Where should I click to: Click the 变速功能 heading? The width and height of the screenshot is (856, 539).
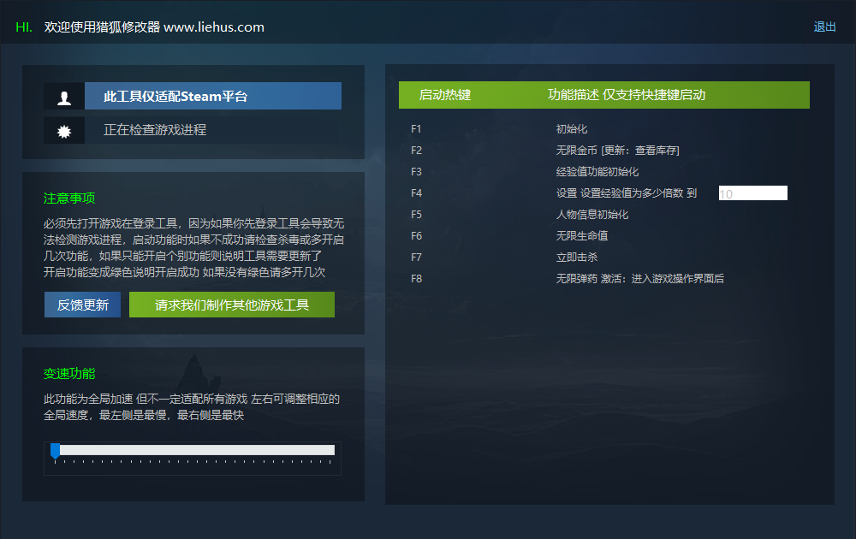69,374
